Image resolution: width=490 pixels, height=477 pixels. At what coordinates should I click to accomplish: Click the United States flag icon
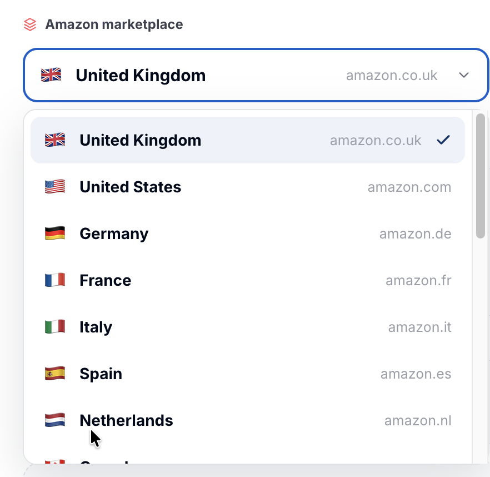click(55, 187)
